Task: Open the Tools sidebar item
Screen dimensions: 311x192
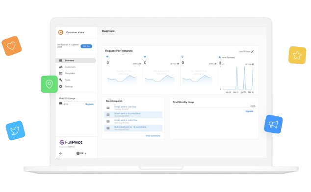Action: pos(76,80)
